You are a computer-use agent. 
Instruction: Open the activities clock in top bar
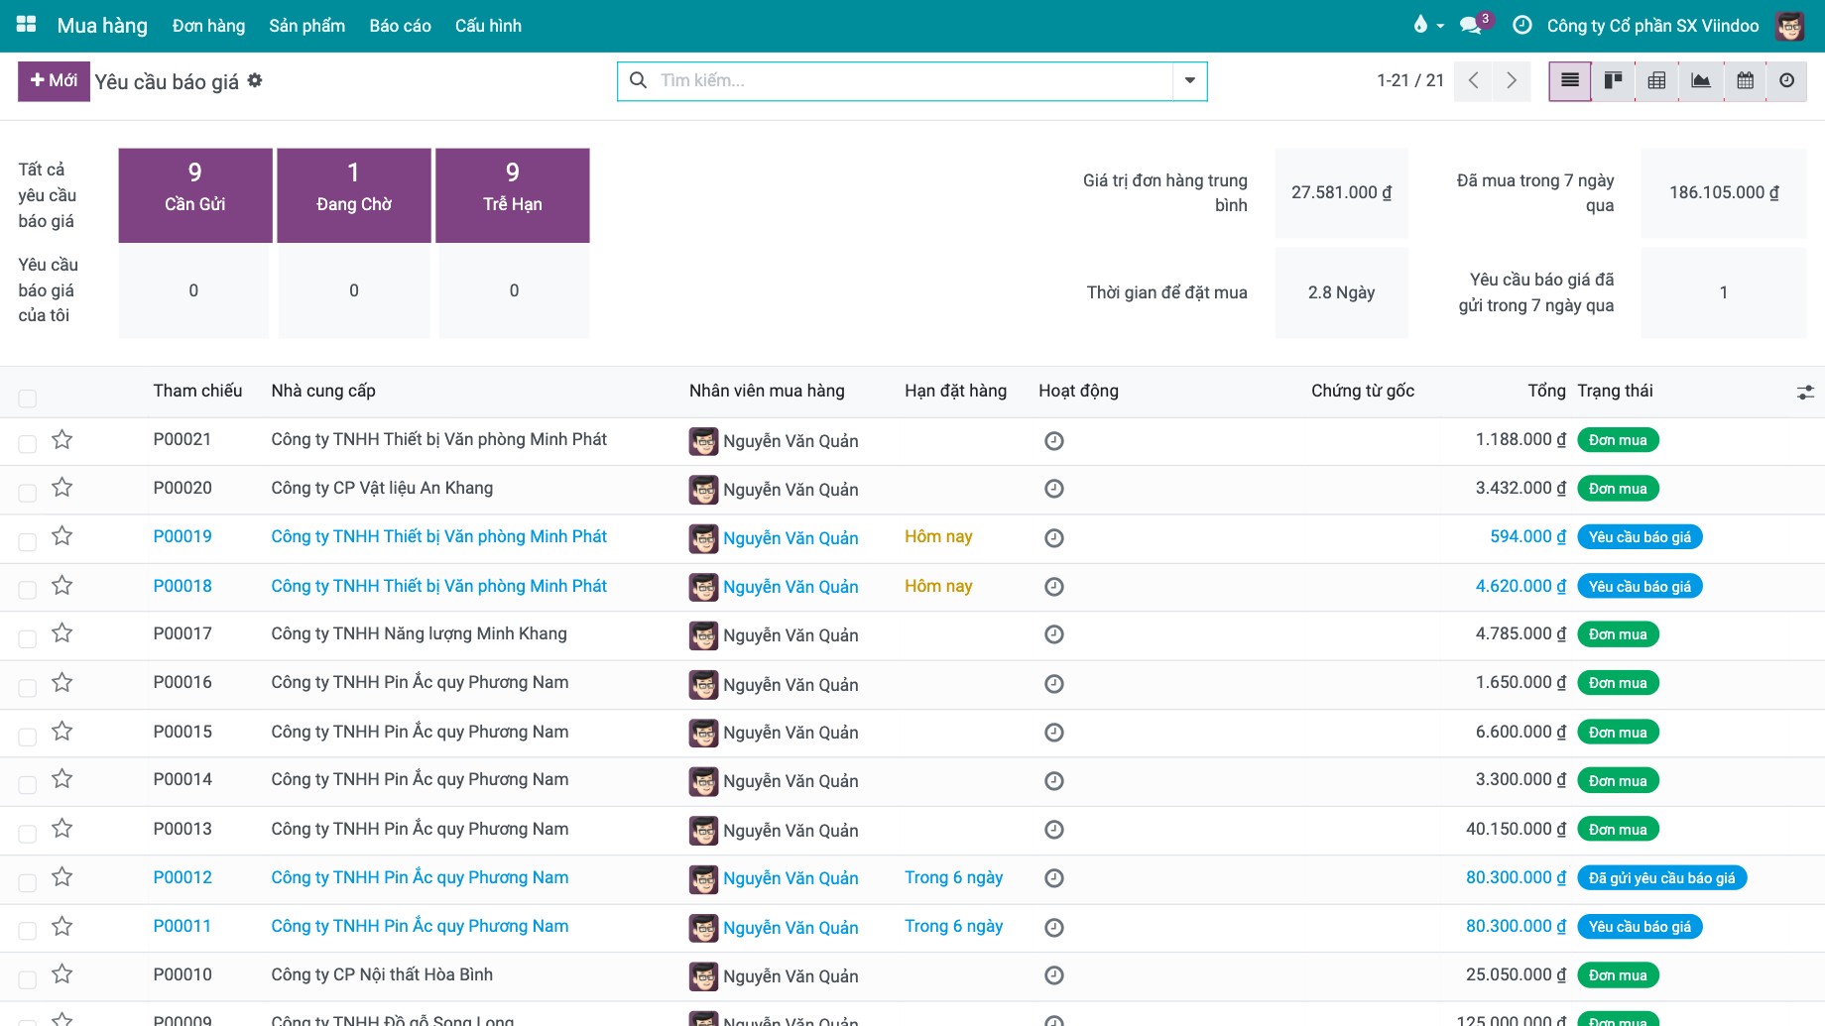(x=1521, y=25)
